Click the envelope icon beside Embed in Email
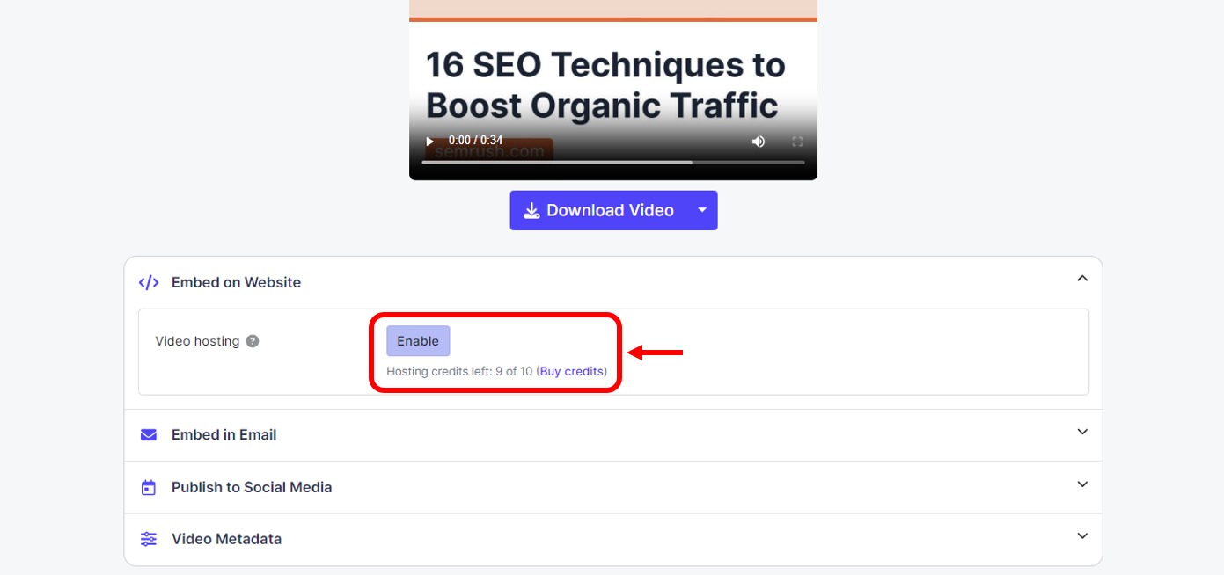 pos(148,433)
